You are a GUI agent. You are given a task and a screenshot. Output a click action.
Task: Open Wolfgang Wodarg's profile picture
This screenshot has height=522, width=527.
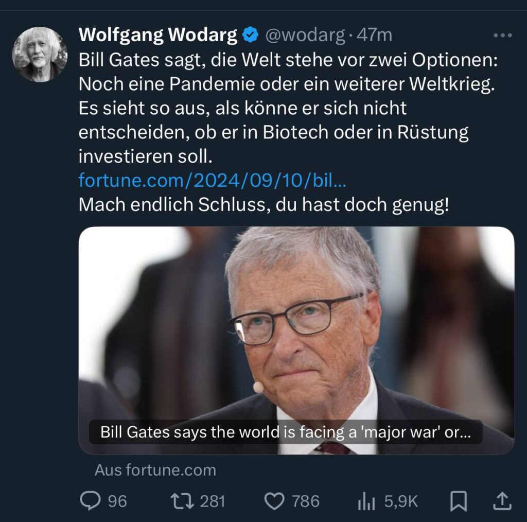coord(40,55)
